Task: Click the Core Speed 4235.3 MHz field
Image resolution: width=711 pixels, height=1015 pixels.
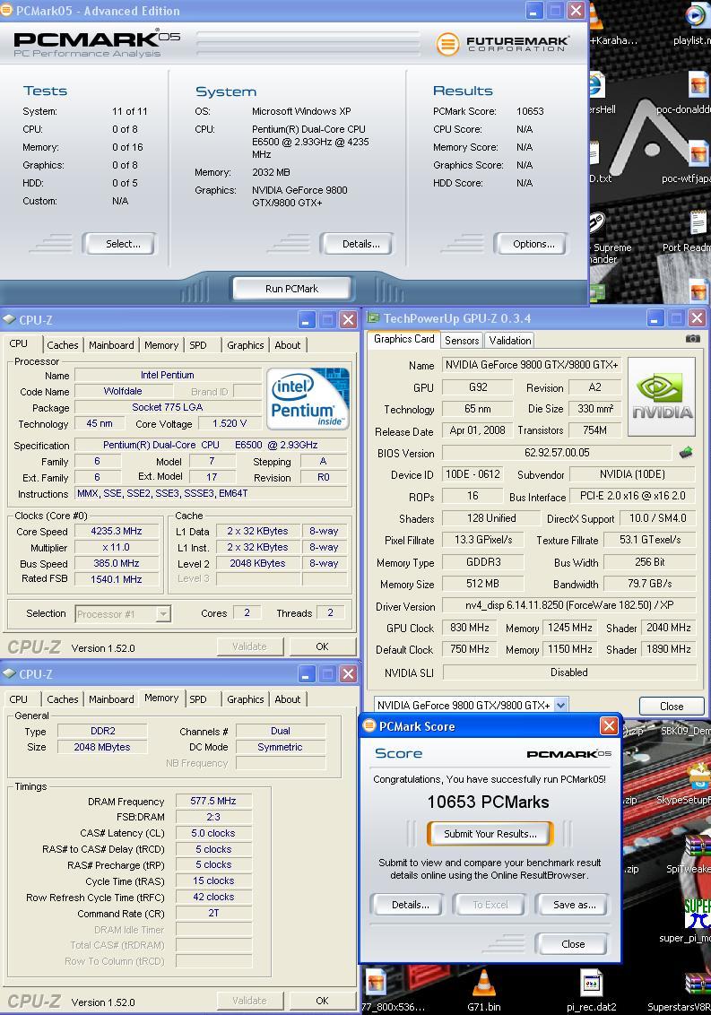Action: pos(116,531)
